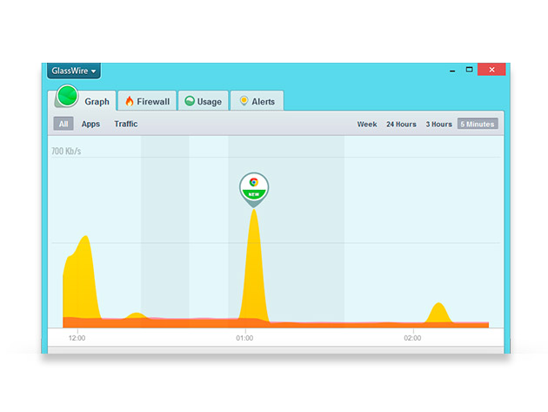
Task: Select the Apps filter
Action: 90,124
